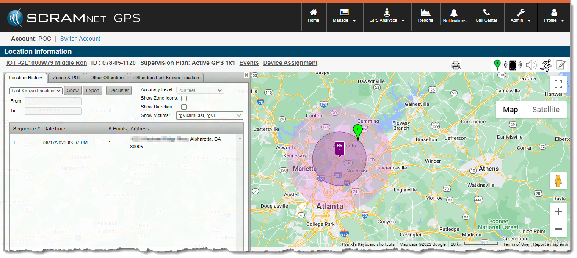577x258 pixels.
Task: Switch to Zones & POI tab
Action: click(x=66, y=78)
